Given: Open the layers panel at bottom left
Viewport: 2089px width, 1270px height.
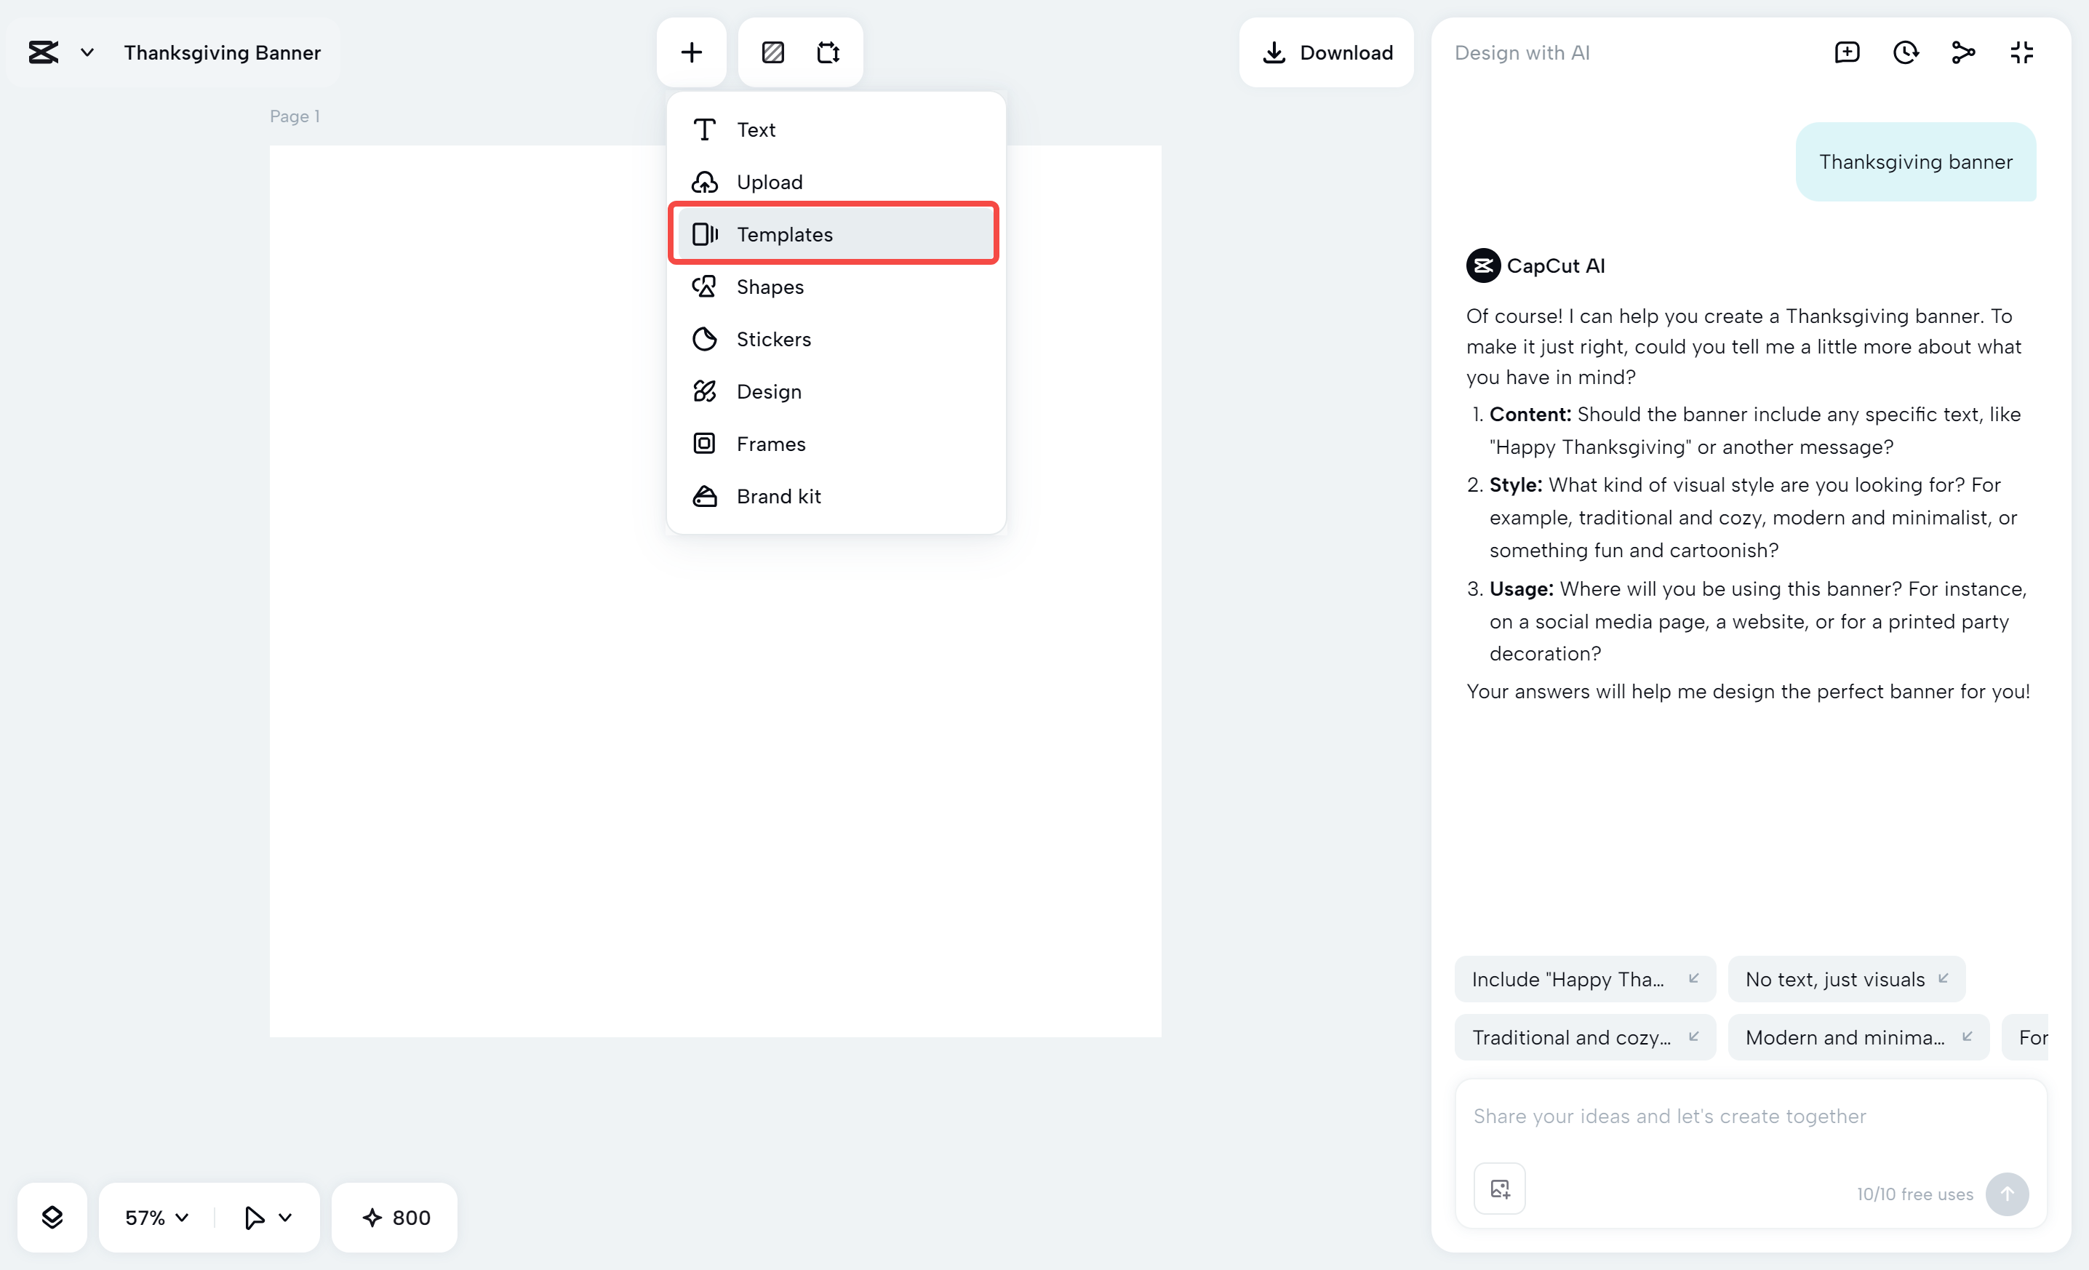Looking at the screenshot, I should click(52, 1218).
